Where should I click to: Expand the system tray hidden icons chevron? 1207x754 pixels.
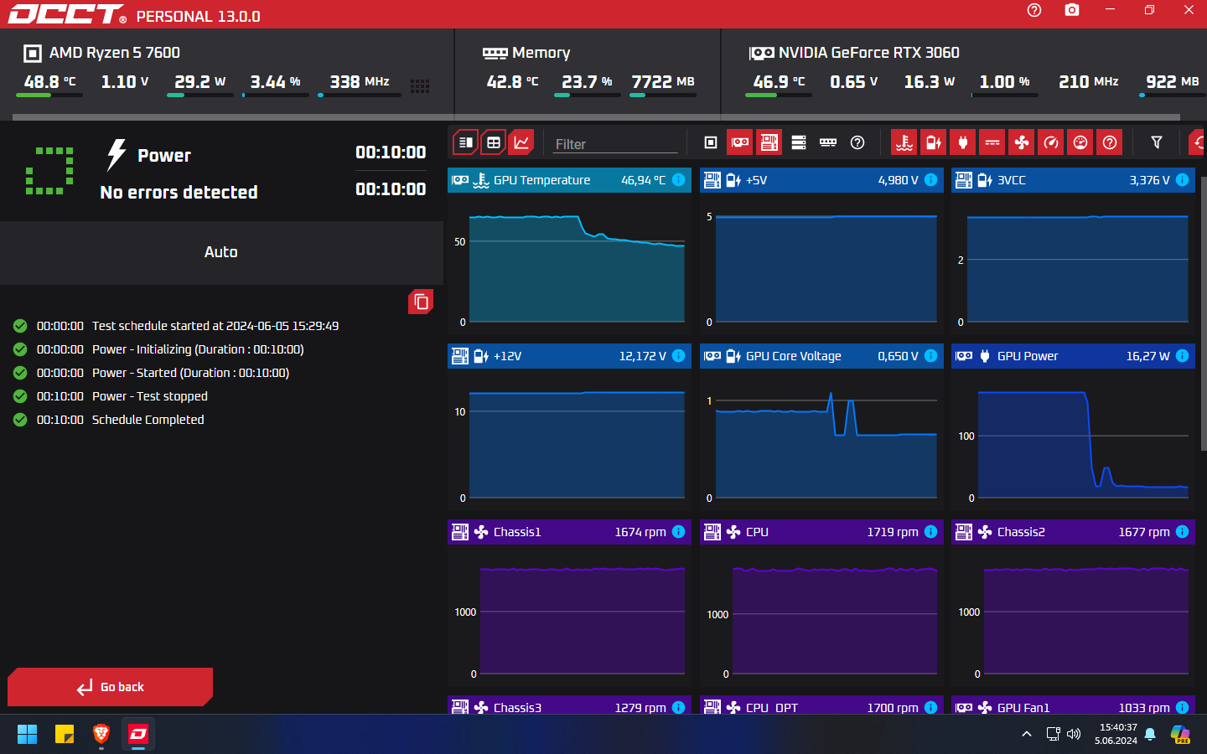coord(1027,735)
